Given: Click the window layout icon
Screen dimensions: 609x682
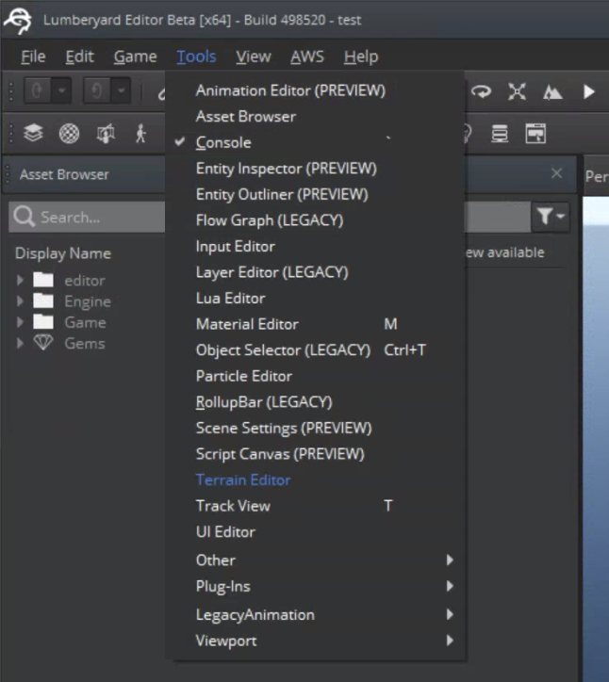Looking at the screenshot, I should click(x=535, y=133).
